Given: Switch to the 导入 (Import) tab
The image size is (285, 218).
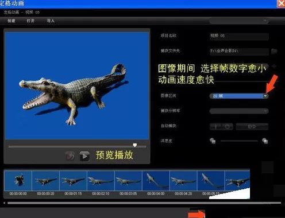Looking at the screenshot, I should tap(51, 21).
